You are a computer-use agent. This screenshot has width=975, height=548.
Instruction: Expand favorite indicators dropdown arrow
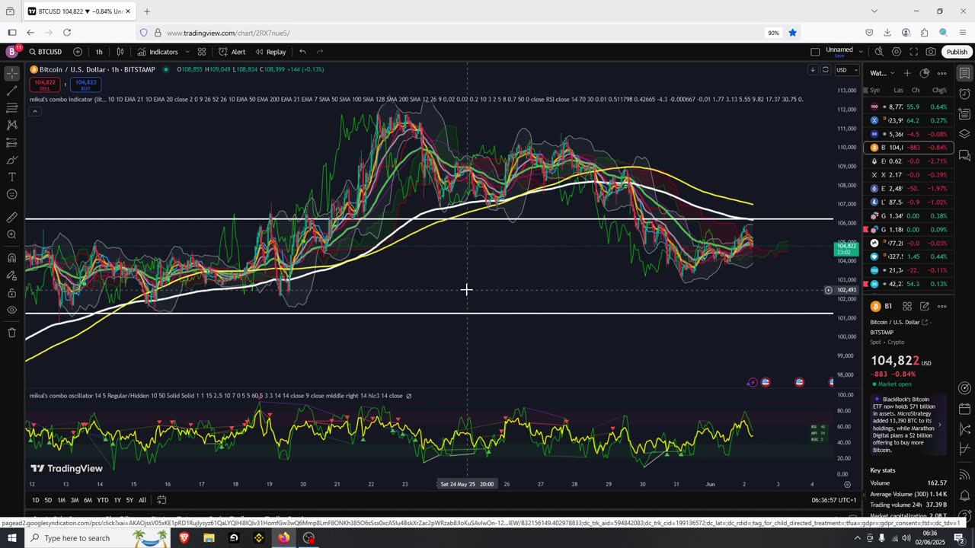coord(187,52)
